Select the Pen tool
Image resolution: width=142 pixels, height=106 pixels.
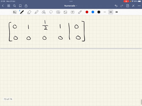(x=22, y=12)
